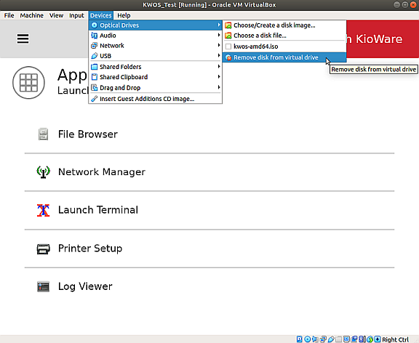Click the mouse integration status indicator
The width and height of the screenshot is (419, 343).
click(370, 339)
